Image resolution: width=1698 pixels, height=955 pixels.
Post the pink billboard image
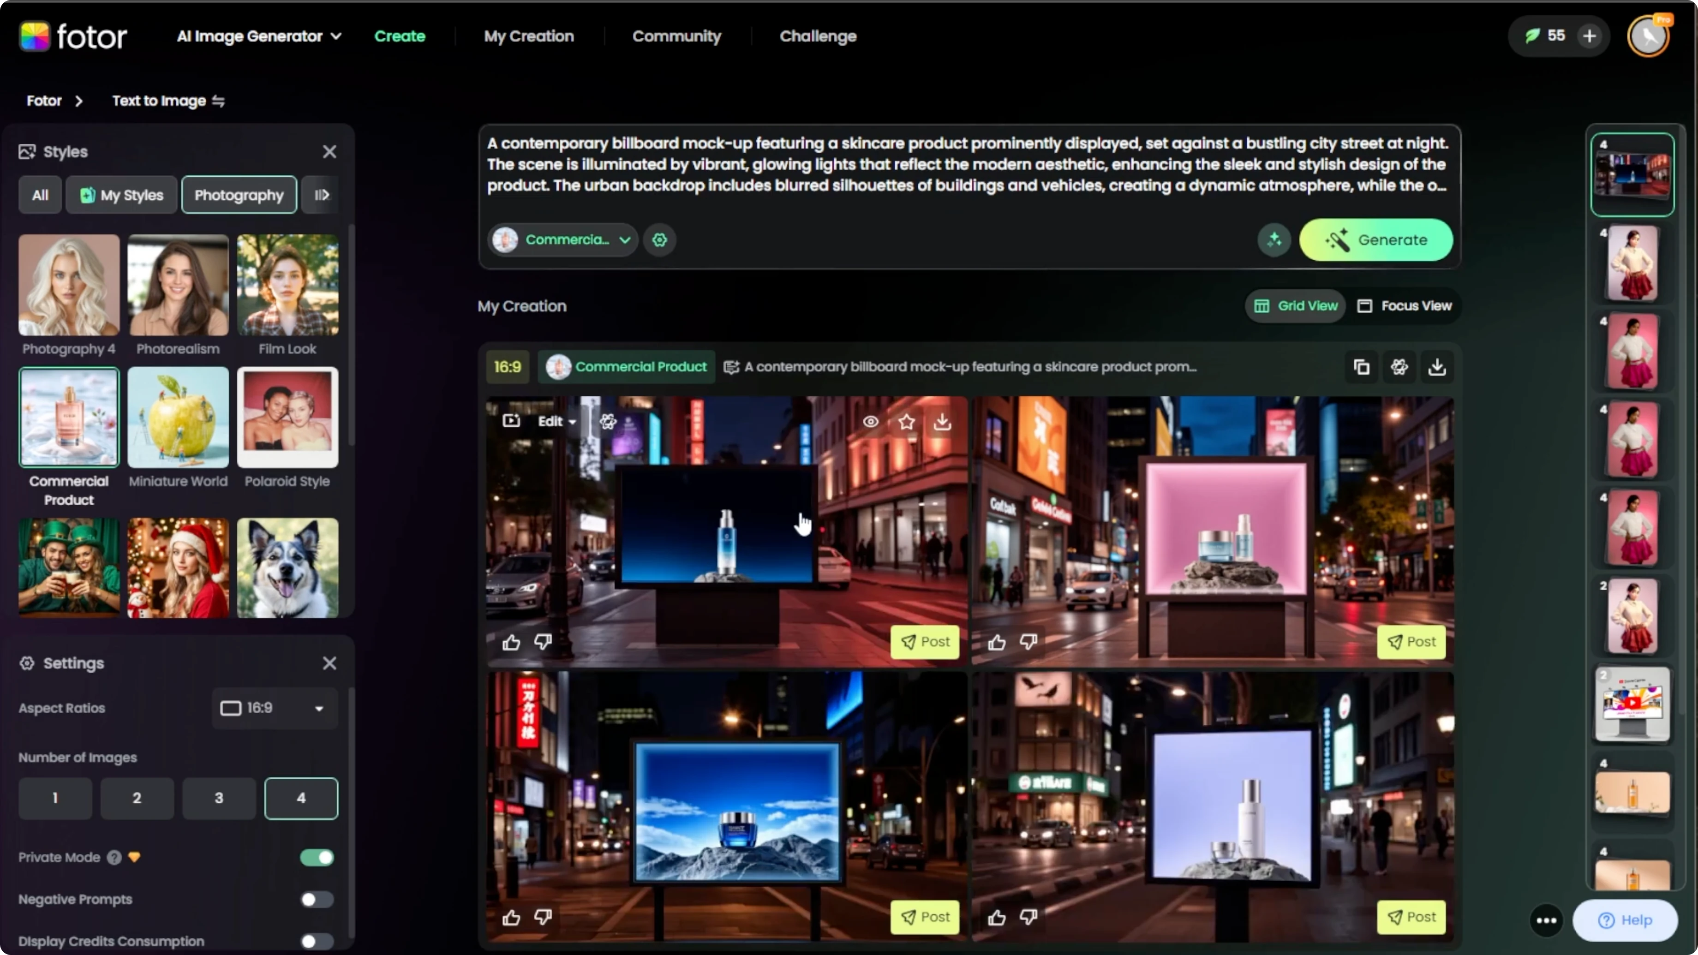click(x=1411, y=642)
